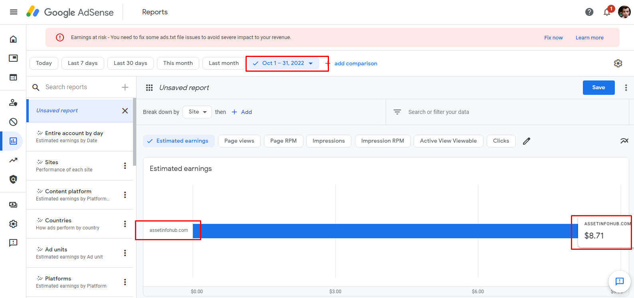Open Reports sidebar icon
The height and width of the screenshot is (298, 634).
click(13, 141)
